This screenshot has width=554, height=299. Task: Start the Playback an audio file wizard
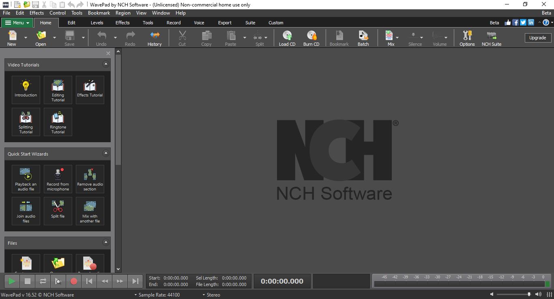click(26, 179)
